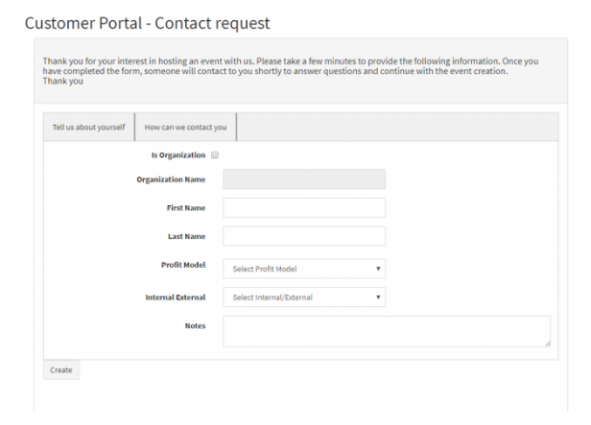Click the Internal External label
Image resolution: width=591 pixels, height=425 pixels.
tap(175, 297)
